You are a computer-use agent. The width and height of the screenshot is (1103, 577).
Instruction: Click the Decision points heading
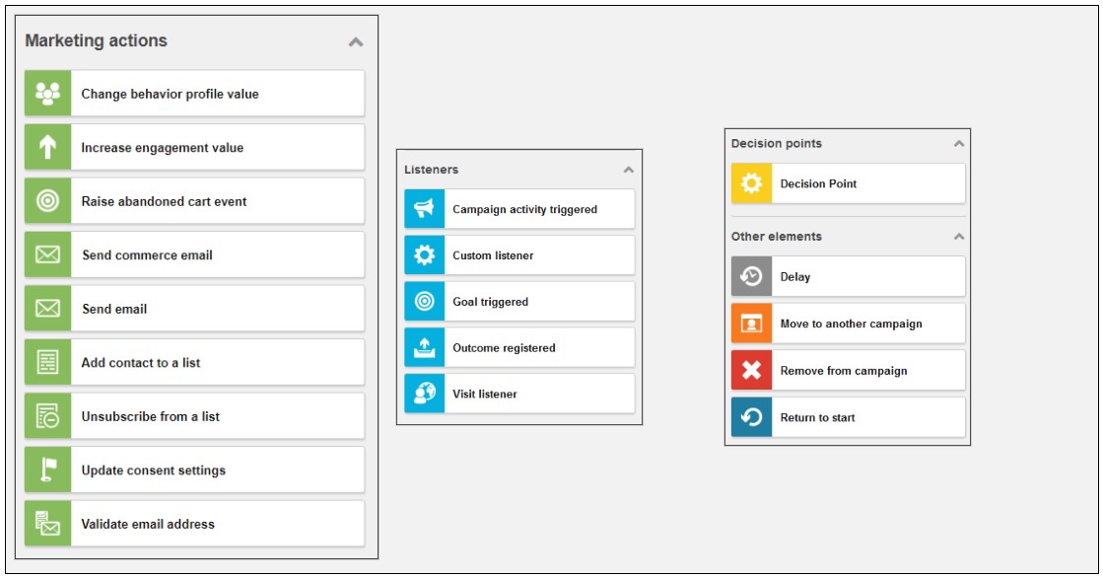776,144
